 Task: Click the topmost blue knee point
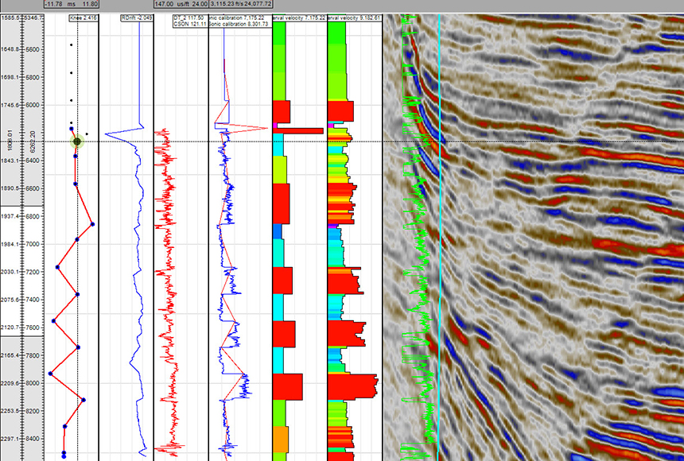coord(71,129)
